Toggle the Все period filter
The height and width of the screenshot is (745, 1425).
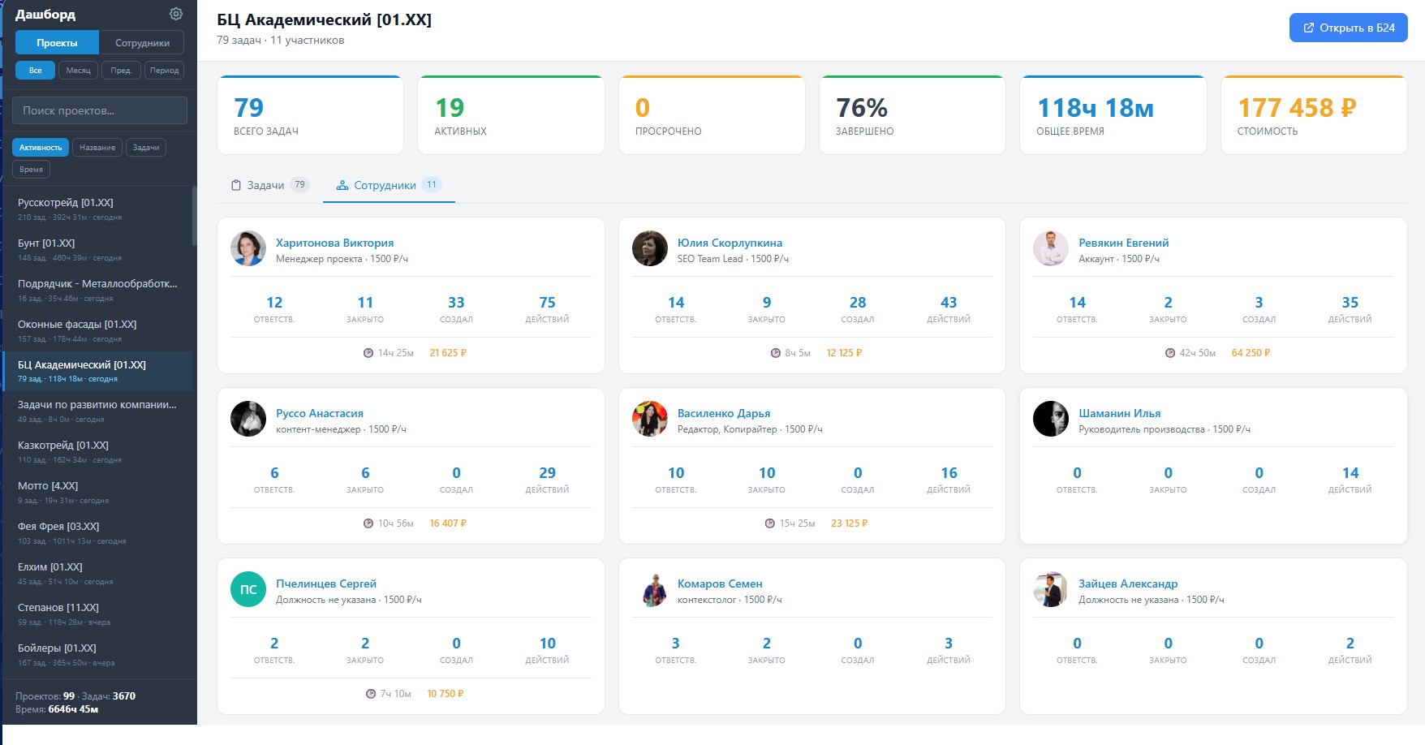(35, 71)
